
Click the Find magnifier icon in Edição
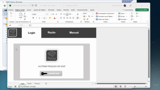tap(137, 16)
